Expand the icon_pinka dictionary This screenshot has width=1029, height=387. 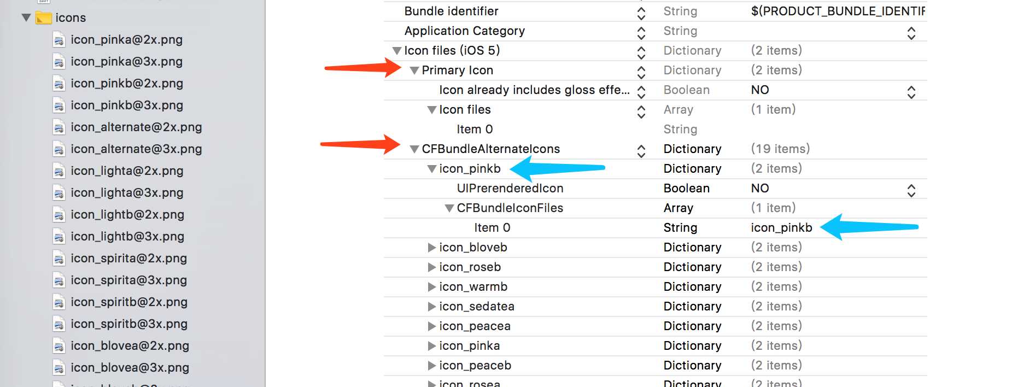pos(432,346)
